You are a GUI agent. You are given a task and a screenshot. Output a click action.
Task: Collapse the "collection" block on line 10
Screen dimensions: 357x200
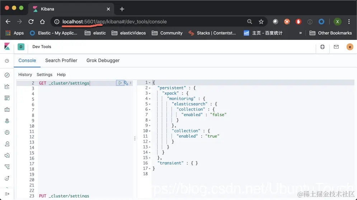click(150, 131)
